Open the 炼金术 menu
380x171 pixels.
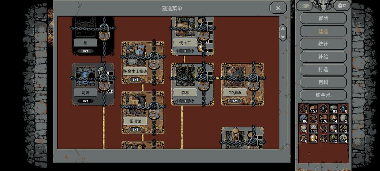click(323, 95)
